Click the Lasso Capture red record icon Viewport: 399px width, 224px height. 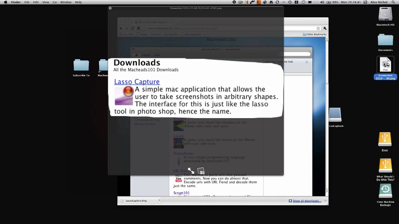coord(128,91)
